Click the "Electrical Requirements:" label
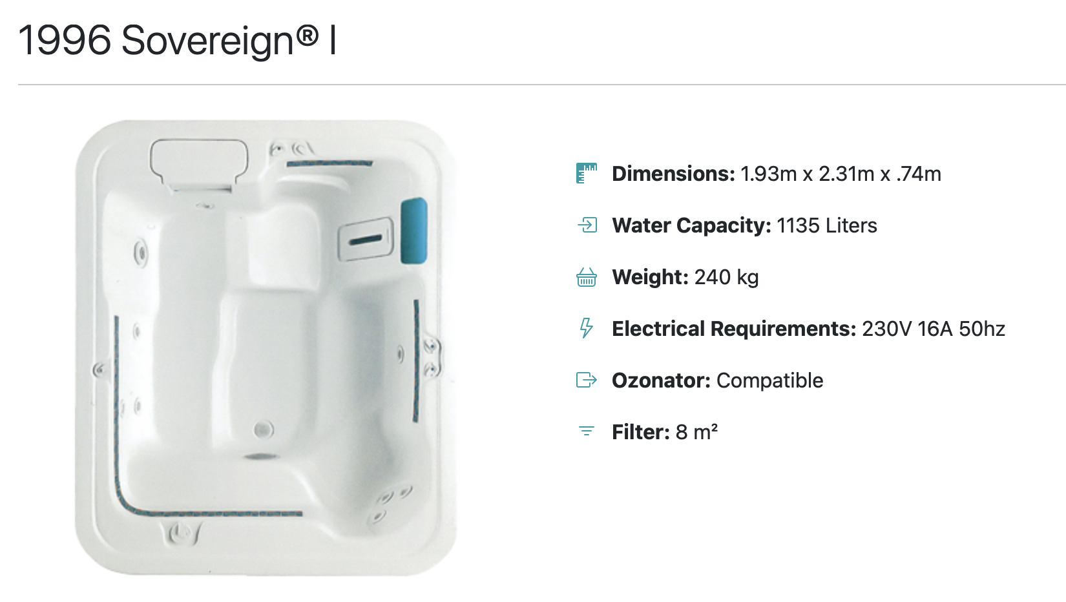 point(734,329)
